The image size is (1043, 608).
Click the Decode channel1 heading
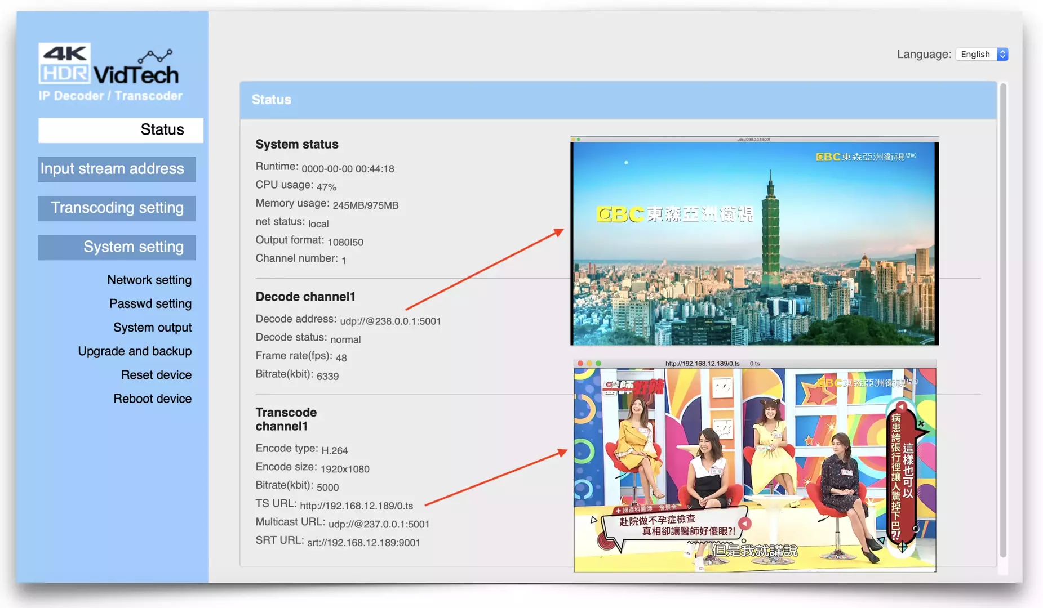305,297
